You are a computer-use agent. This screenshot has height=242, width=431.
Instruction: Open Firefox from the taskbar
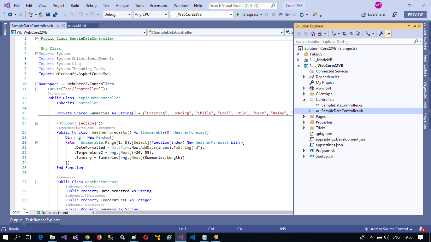pyautogui.click(x=99, y=237)
